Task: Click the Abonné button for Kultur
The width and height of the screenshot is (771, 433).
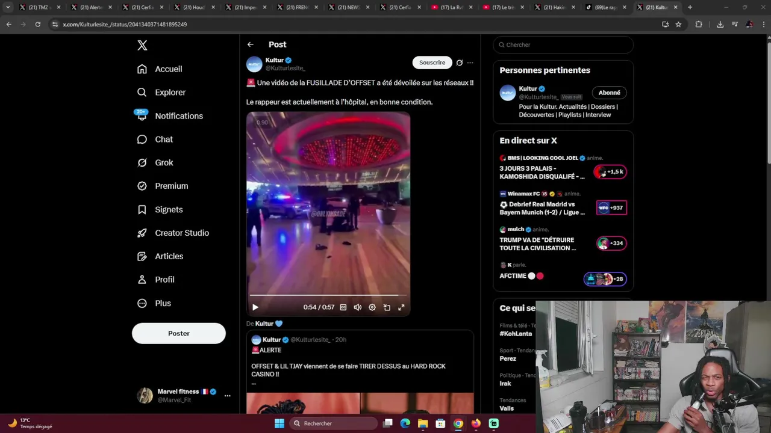Action: pos(609,93)
